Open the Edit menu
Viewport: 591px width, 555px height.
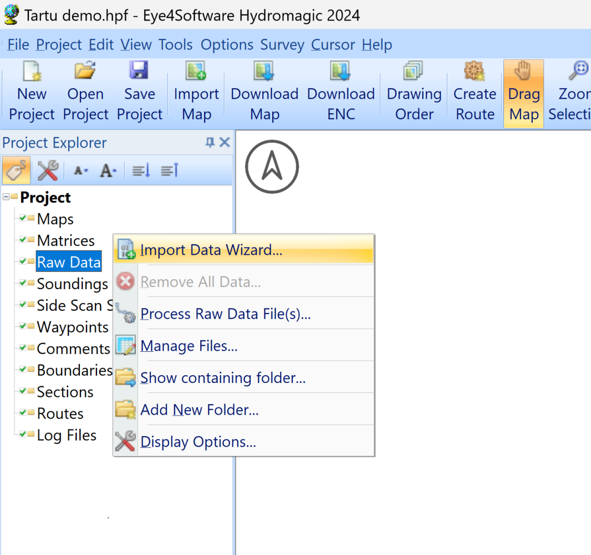pos(101,44)
